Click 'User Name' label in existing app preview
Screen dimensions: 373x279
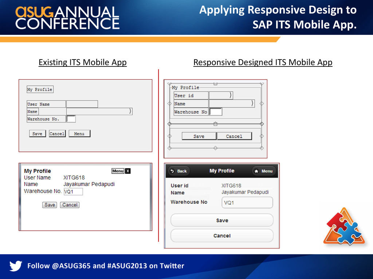coord(38,177)
